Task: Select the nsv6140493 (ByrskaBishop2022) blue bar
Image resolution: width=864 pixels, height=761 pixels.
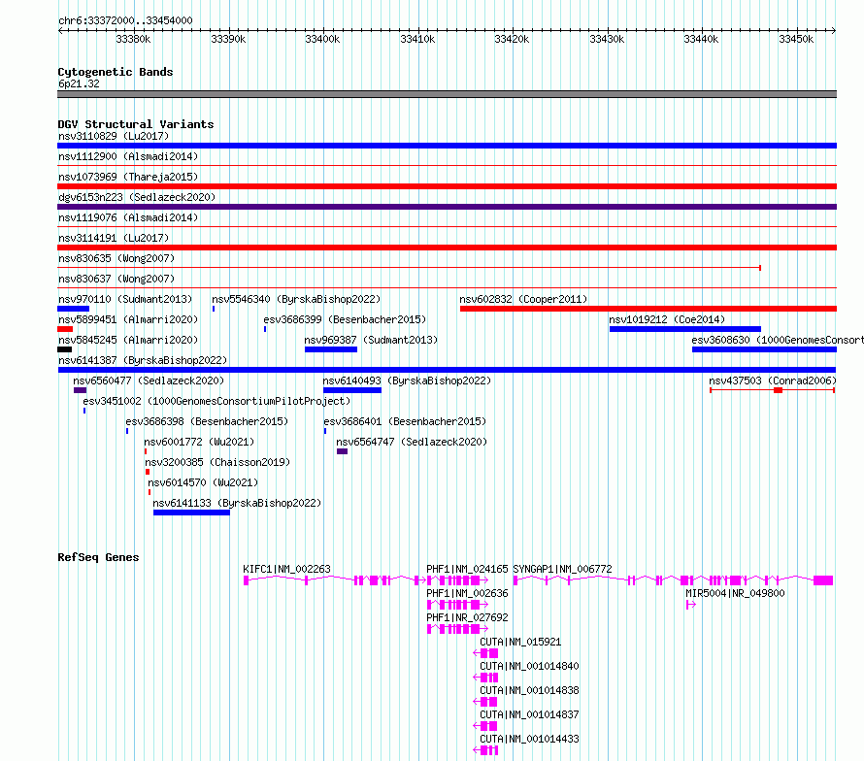Action: (352, 390)
